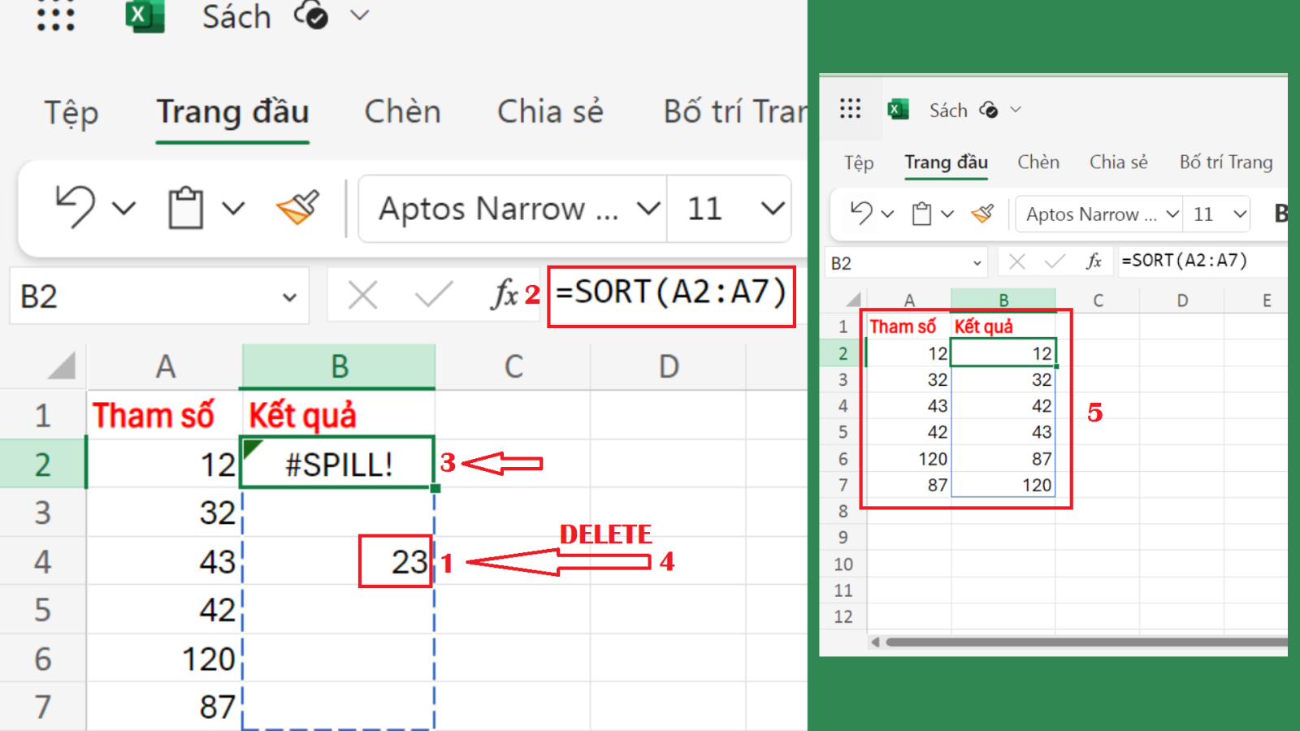Screen dimensions: 1300x731
Task: Expand the Name Box dropdown arrow, left window
Action: coord(289,297)
